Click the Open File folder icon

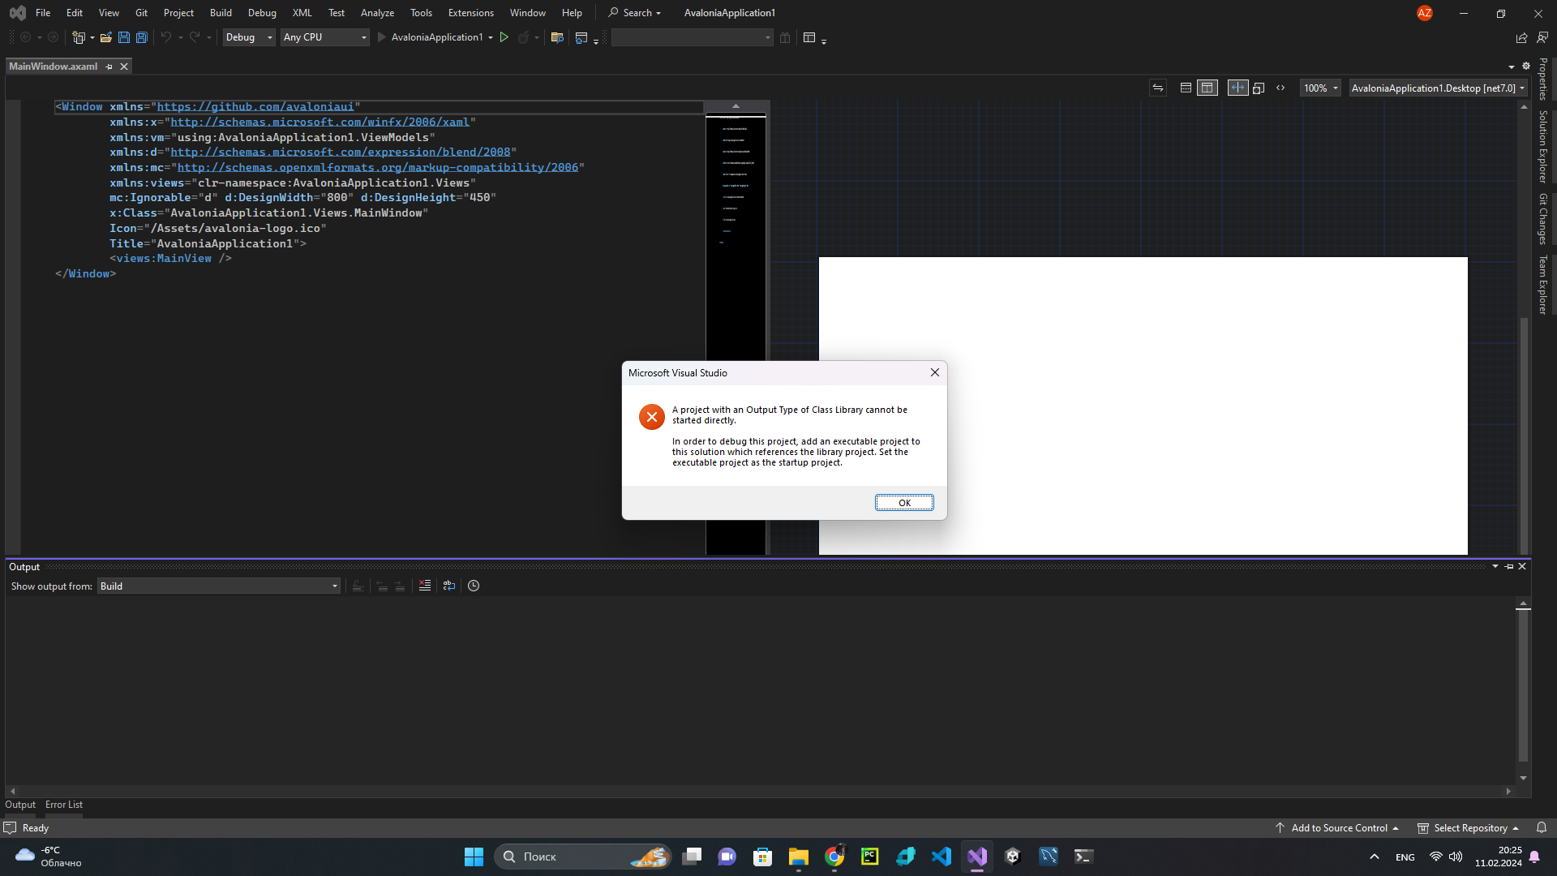(x=105, y=37)
